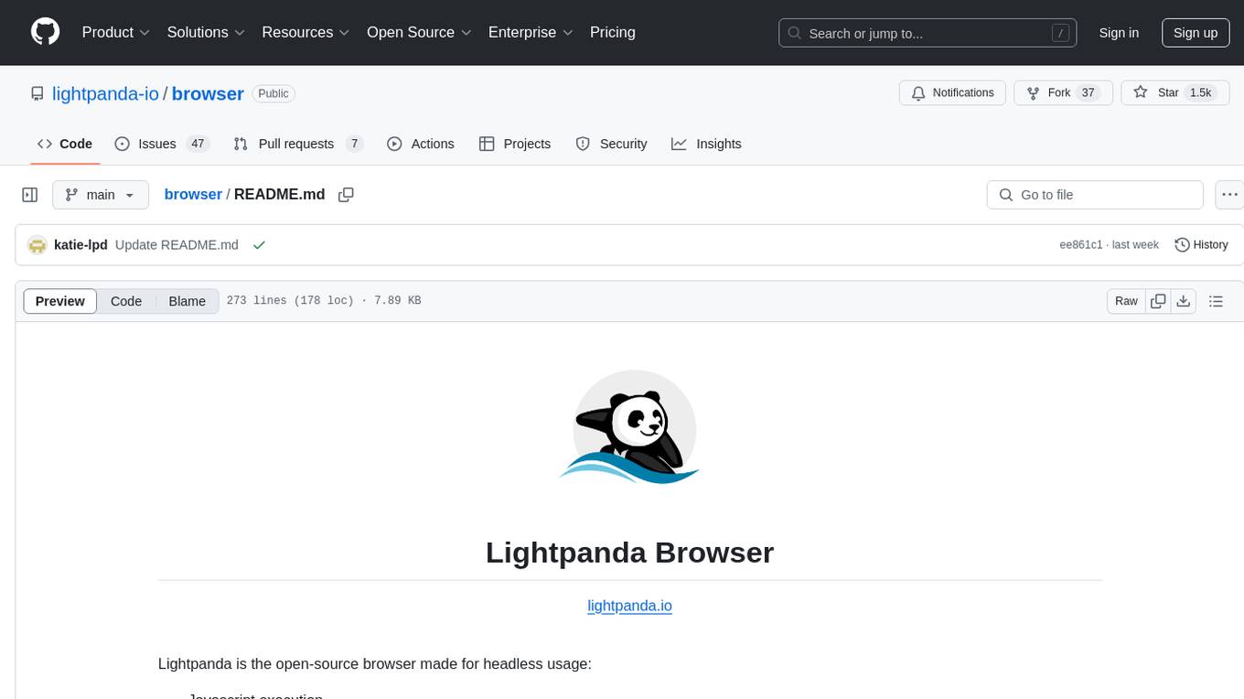1244x699 pixels.
Task: Focus the Go to file field
Action: pos(1095,195)
